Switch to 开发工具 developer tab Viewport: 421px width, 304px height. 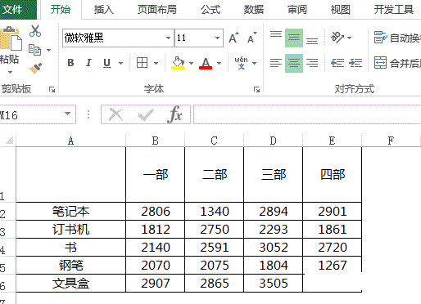click(393, 10)
